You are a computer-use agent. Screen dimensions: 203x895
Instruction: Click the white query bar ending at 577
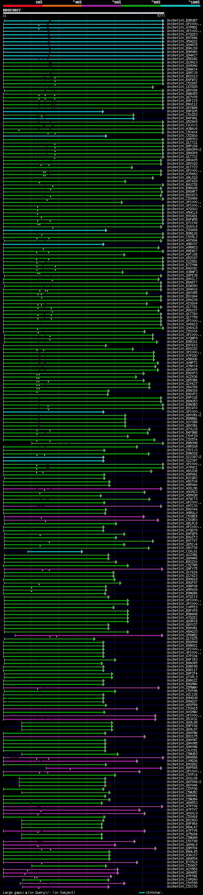coord(84,13)
